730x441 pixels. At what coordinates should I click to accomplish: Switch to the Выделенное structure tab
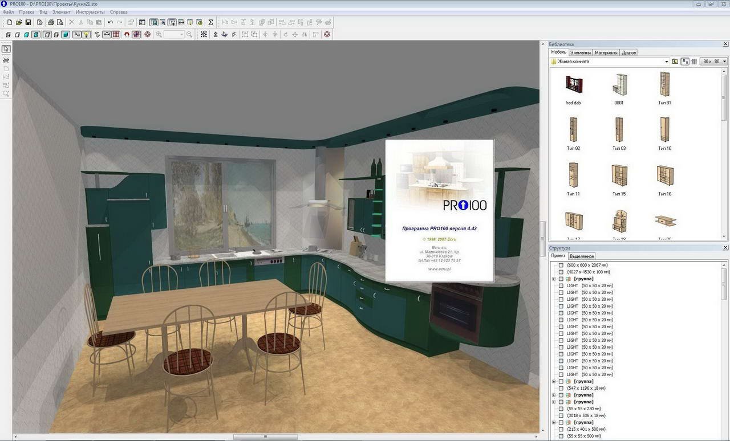click(x=582, y=256)
